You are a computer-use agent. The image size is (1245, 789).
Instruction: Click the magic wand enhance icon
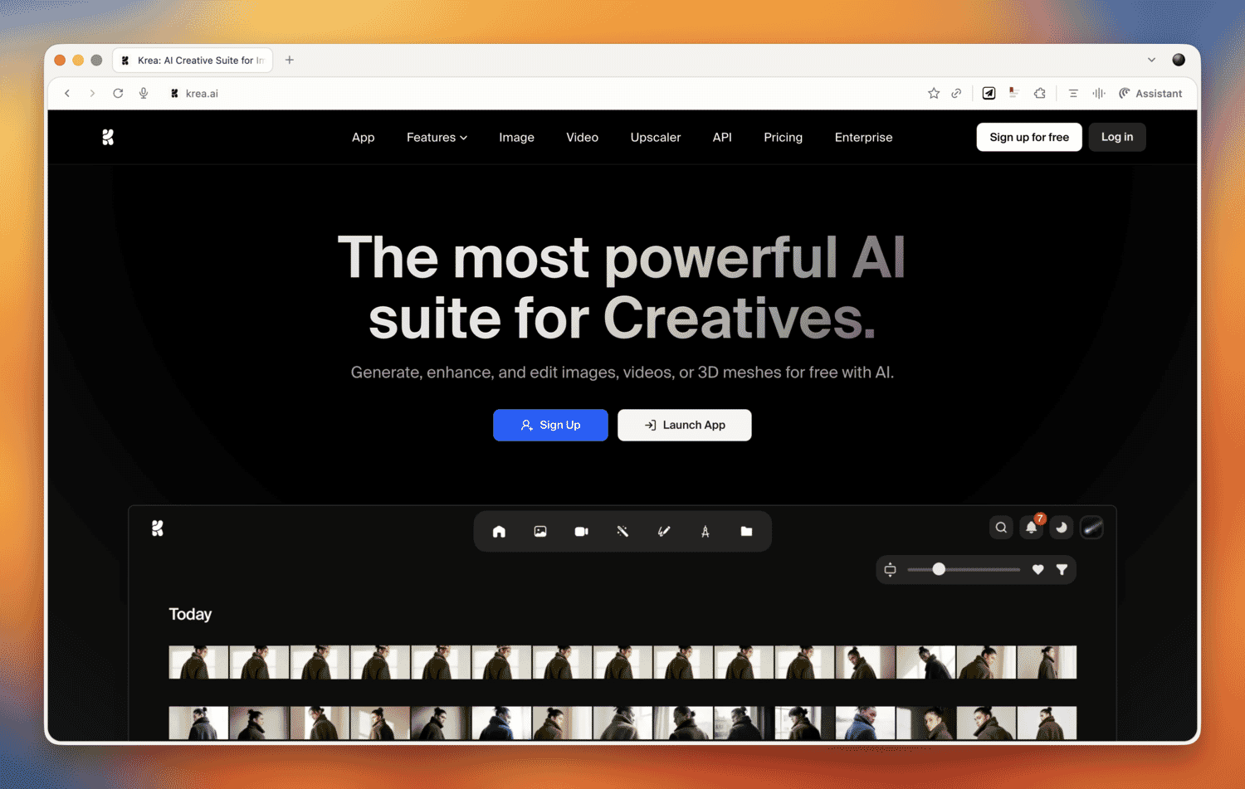(x=622, y=531)
